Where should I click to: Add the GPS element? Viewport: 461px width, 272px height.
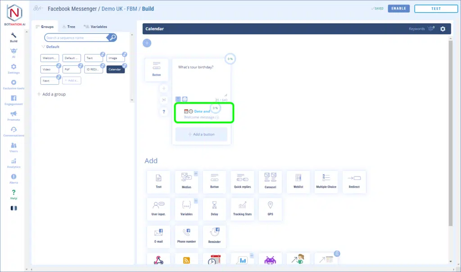pyautogui.click(x=270, y=209)
